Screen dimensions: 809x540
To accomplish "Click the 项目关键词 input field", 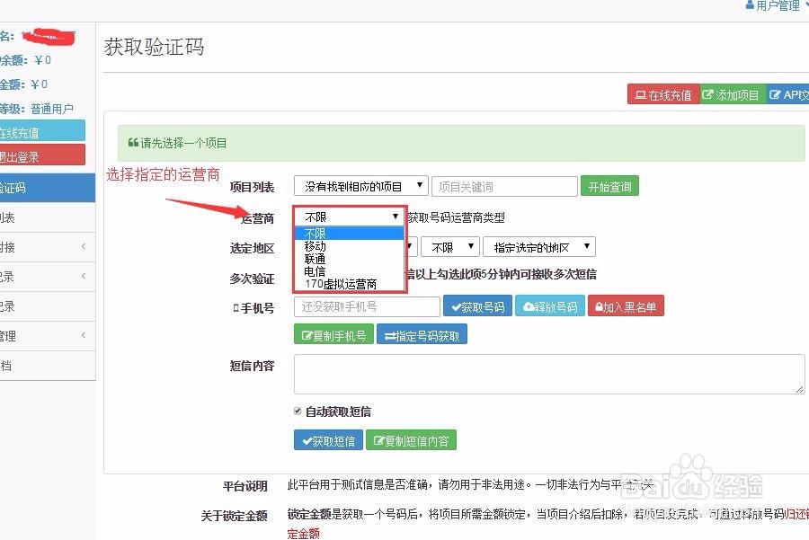I will (x=503, y=186).
